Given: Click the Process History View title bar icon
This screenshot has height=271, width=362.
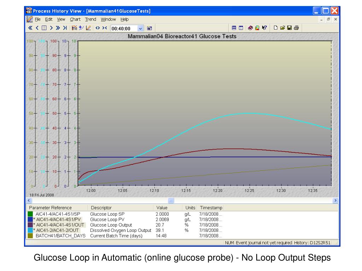Looking at the screenshot, I should coord(29,11).
